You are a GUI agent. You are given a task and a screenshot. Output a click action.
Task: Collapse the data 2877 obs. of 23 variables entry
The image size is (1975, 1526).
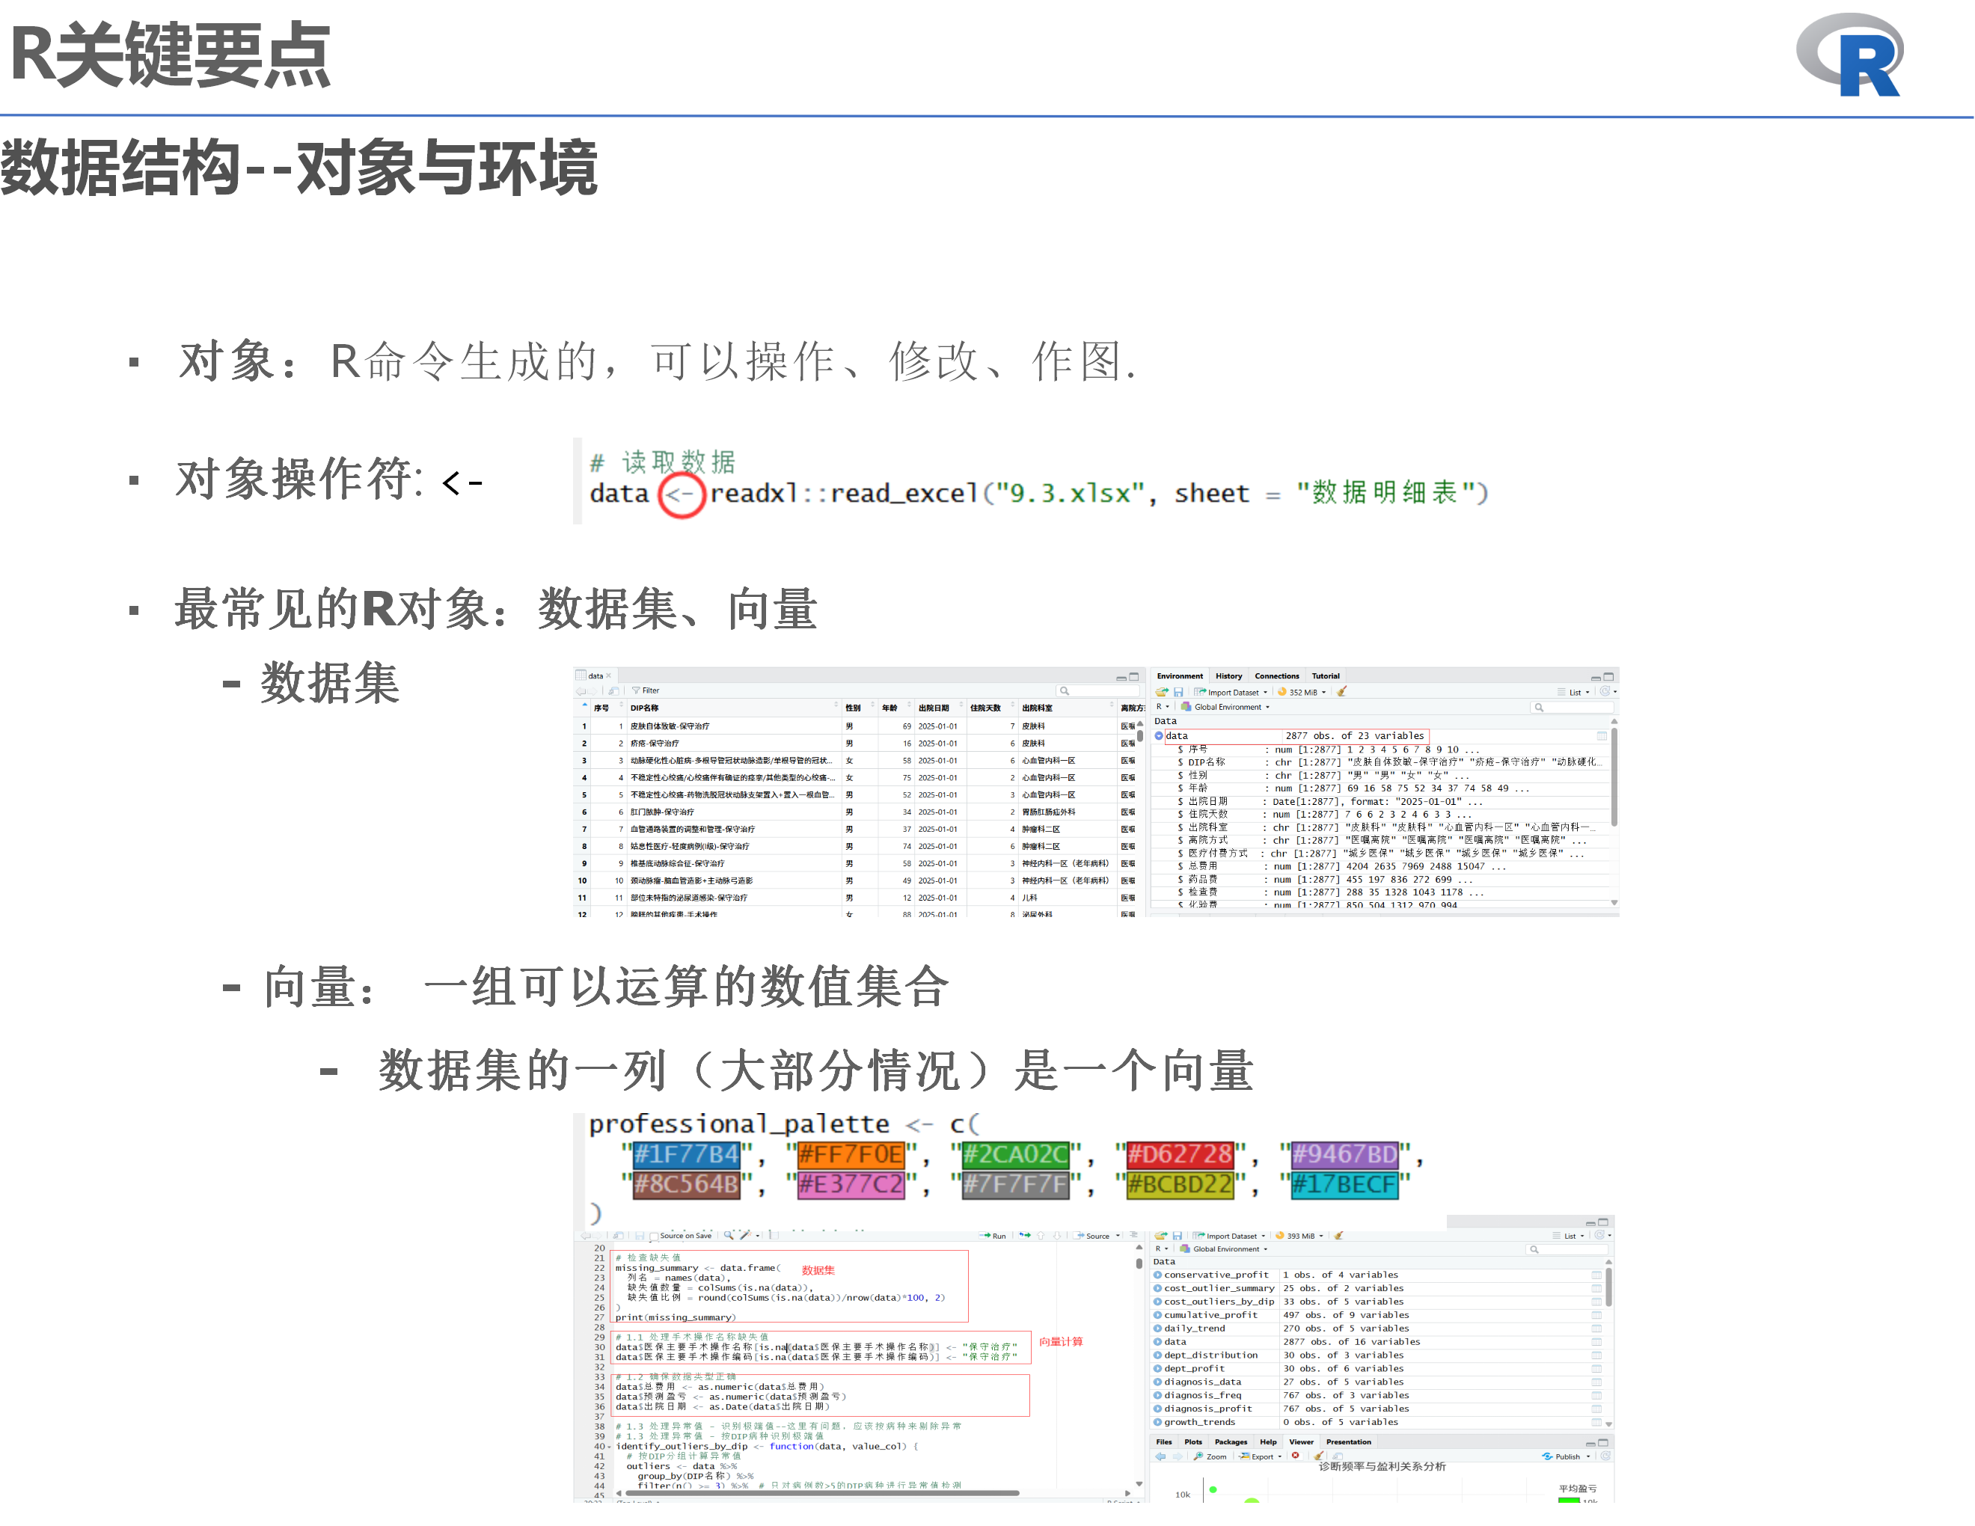click(1160, 736)
